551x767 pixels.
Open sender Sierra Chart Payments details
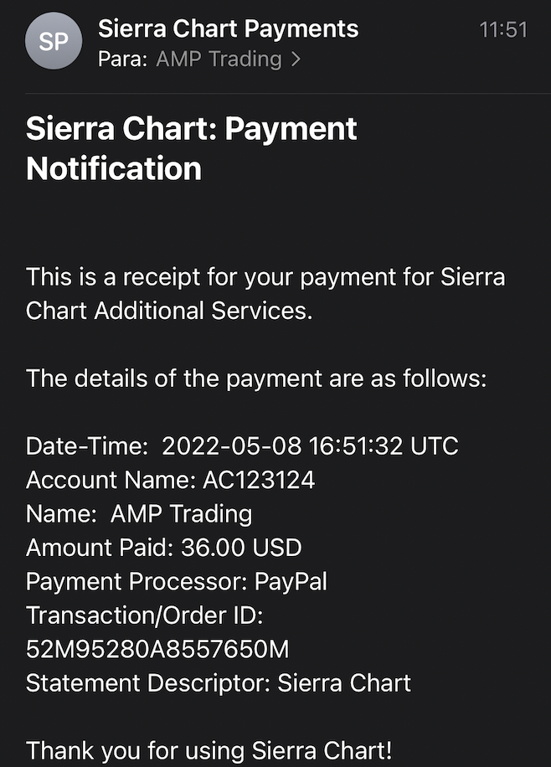228,28
